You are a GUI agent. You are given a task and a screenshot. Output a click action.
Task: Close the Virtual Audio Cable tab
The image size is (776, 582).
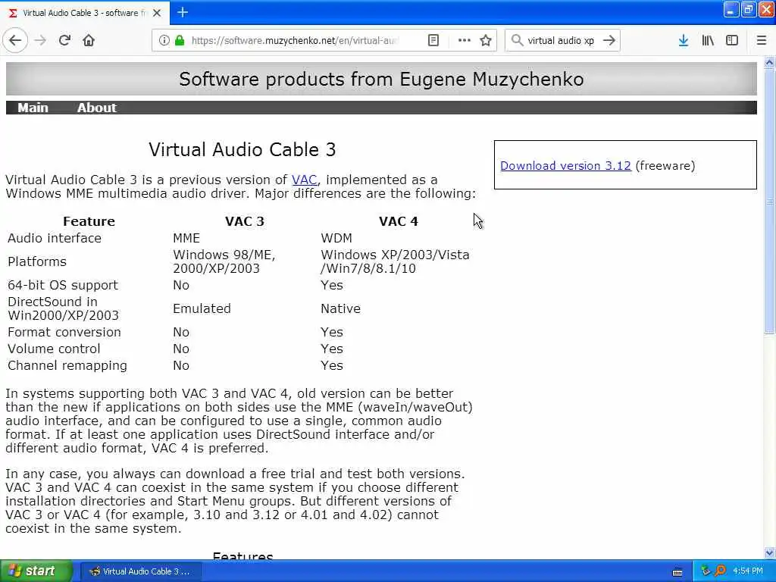tap(157, 13)
